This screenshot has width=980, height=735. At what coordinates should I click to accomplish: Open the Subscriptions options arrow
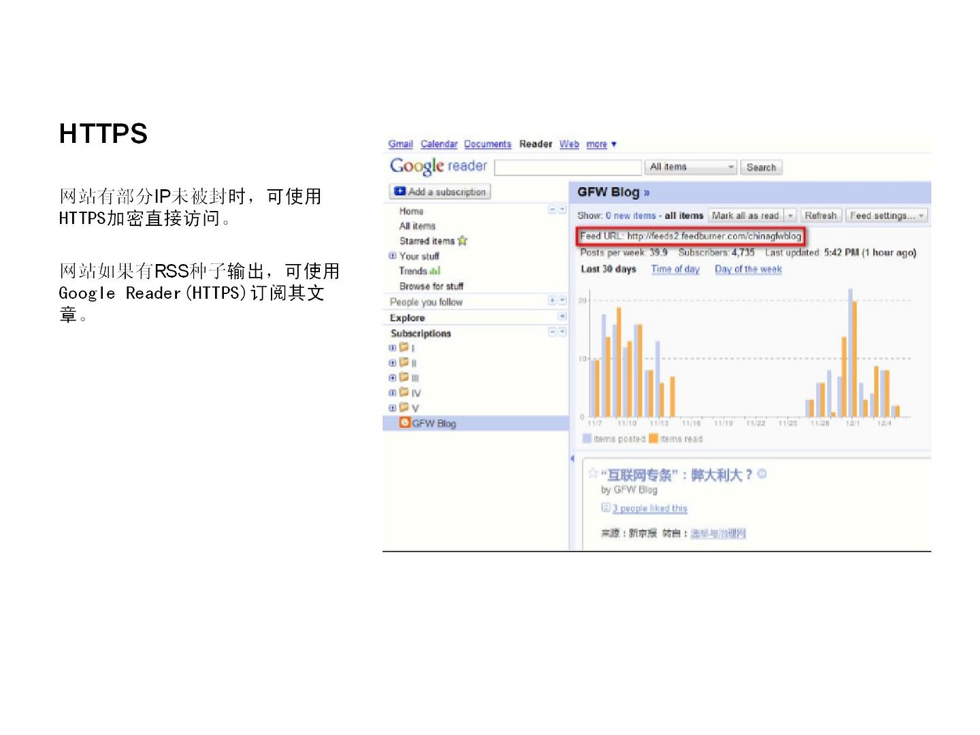click(562, 332)
